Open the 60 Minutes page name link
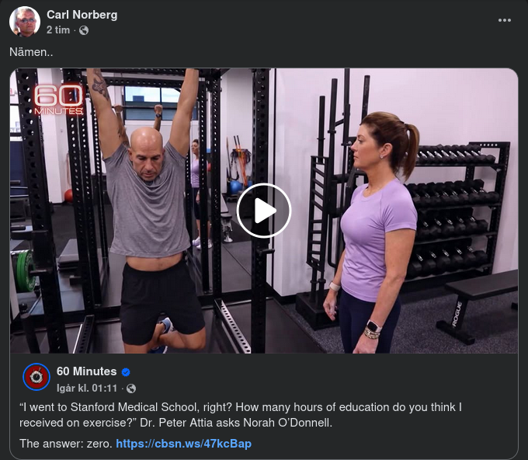 [86, 371]
